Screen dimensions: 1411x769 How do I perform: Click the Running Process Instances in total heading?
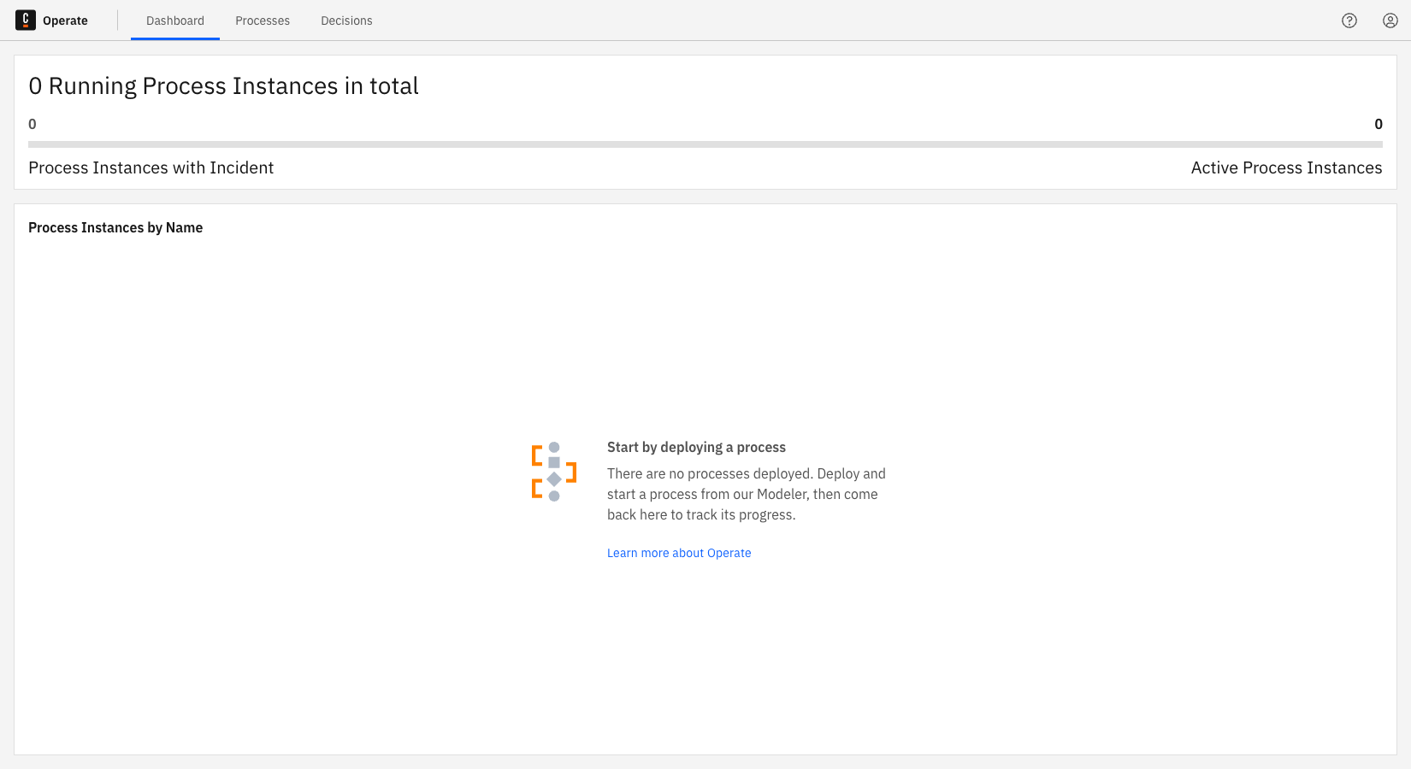coord(223,86)
